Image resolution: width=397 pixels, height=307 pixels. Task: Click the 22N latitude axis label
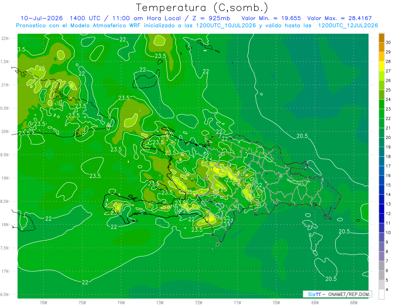click(x=6, y=38)
